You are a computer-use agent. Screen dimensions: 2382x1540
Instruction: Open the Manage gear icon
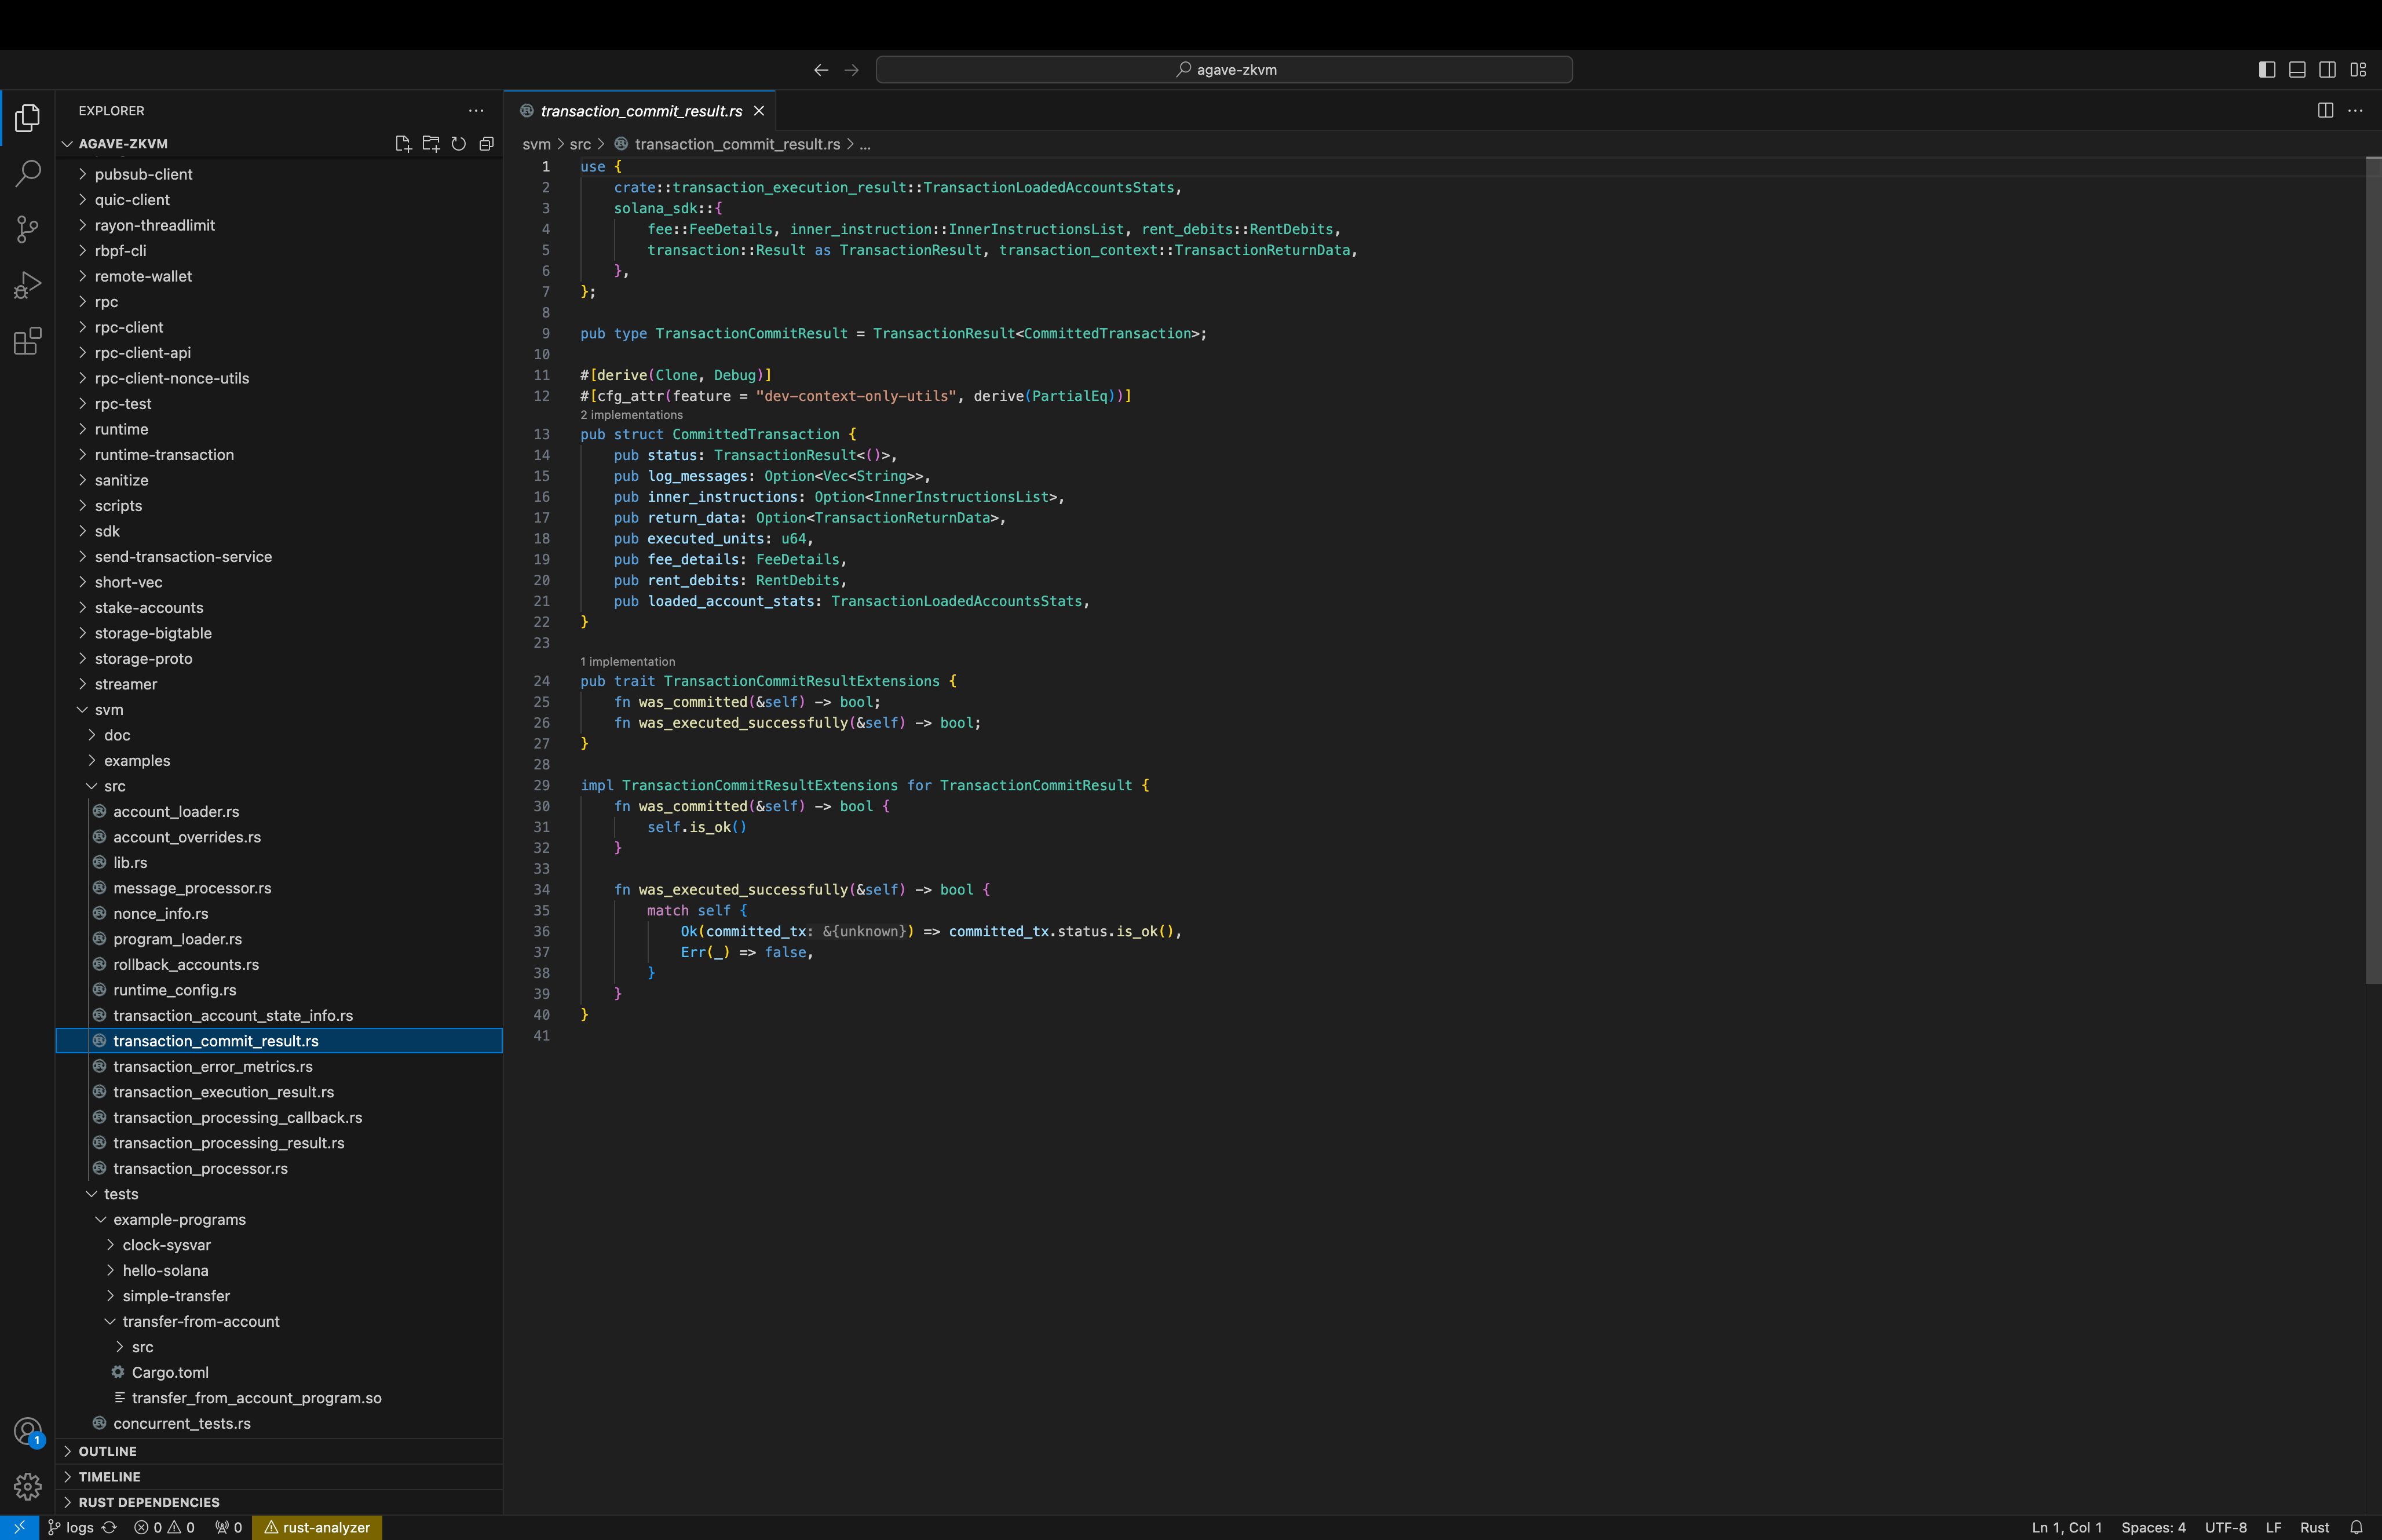point(28,1487)
